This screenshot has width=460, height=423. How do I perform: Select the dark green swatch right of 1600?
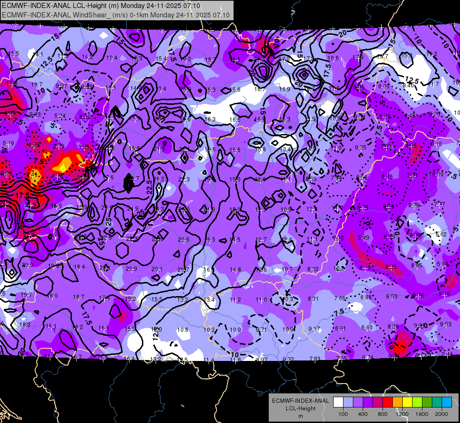[427, 402]
